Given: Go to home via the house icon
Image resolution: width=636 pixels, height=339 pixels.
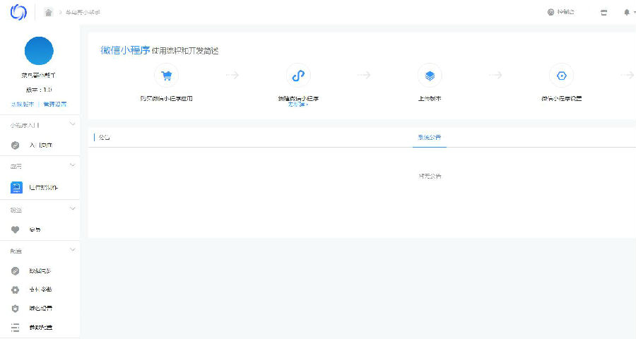Looking at the screenshot, I should [48, 12].
